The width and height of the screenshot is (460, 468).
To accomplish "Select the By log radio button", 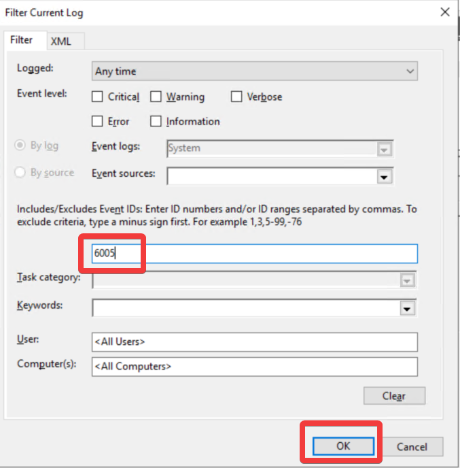I will pos(20,146).
